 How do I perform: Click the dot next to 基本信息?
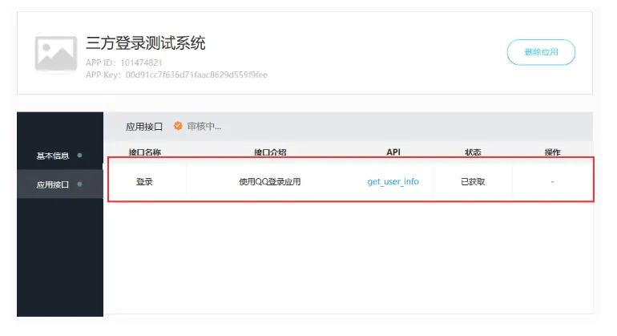(x=80, y=156)
